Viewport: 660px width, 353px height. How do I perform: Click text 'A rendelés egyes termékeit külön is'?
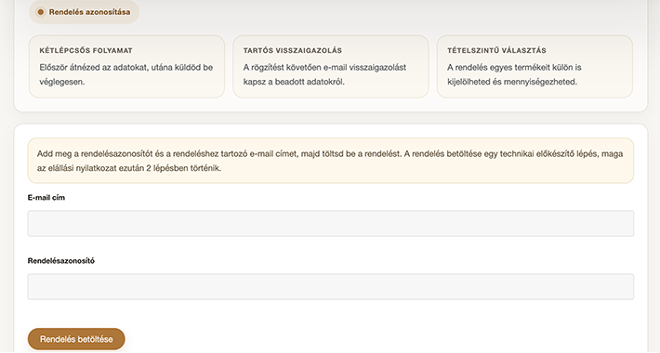click(514, 67)
